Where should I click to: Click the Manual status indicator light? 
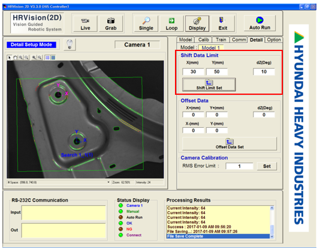point(120,211)
